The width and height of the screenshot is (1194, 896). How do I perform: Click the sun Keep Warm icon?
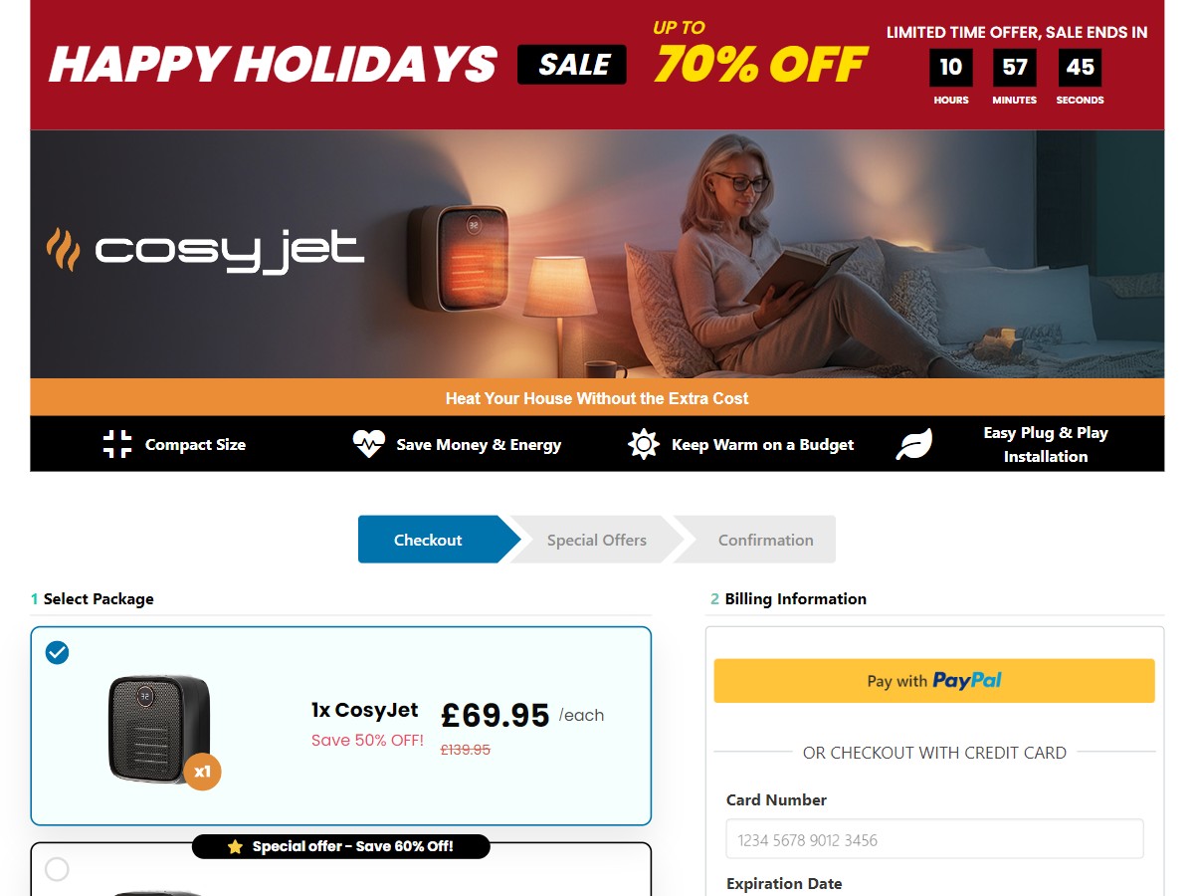click(644, 444)
